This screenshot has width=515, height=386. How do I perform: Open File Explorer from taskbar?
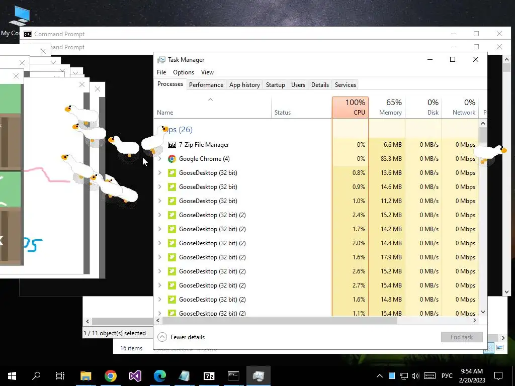tap(85, 376)
